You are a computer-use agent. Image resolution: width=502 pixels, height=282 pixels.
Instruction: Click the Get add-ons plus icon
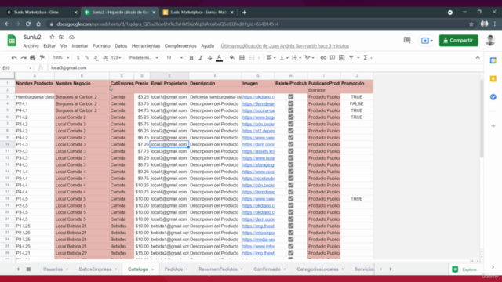tap(493, 126)
